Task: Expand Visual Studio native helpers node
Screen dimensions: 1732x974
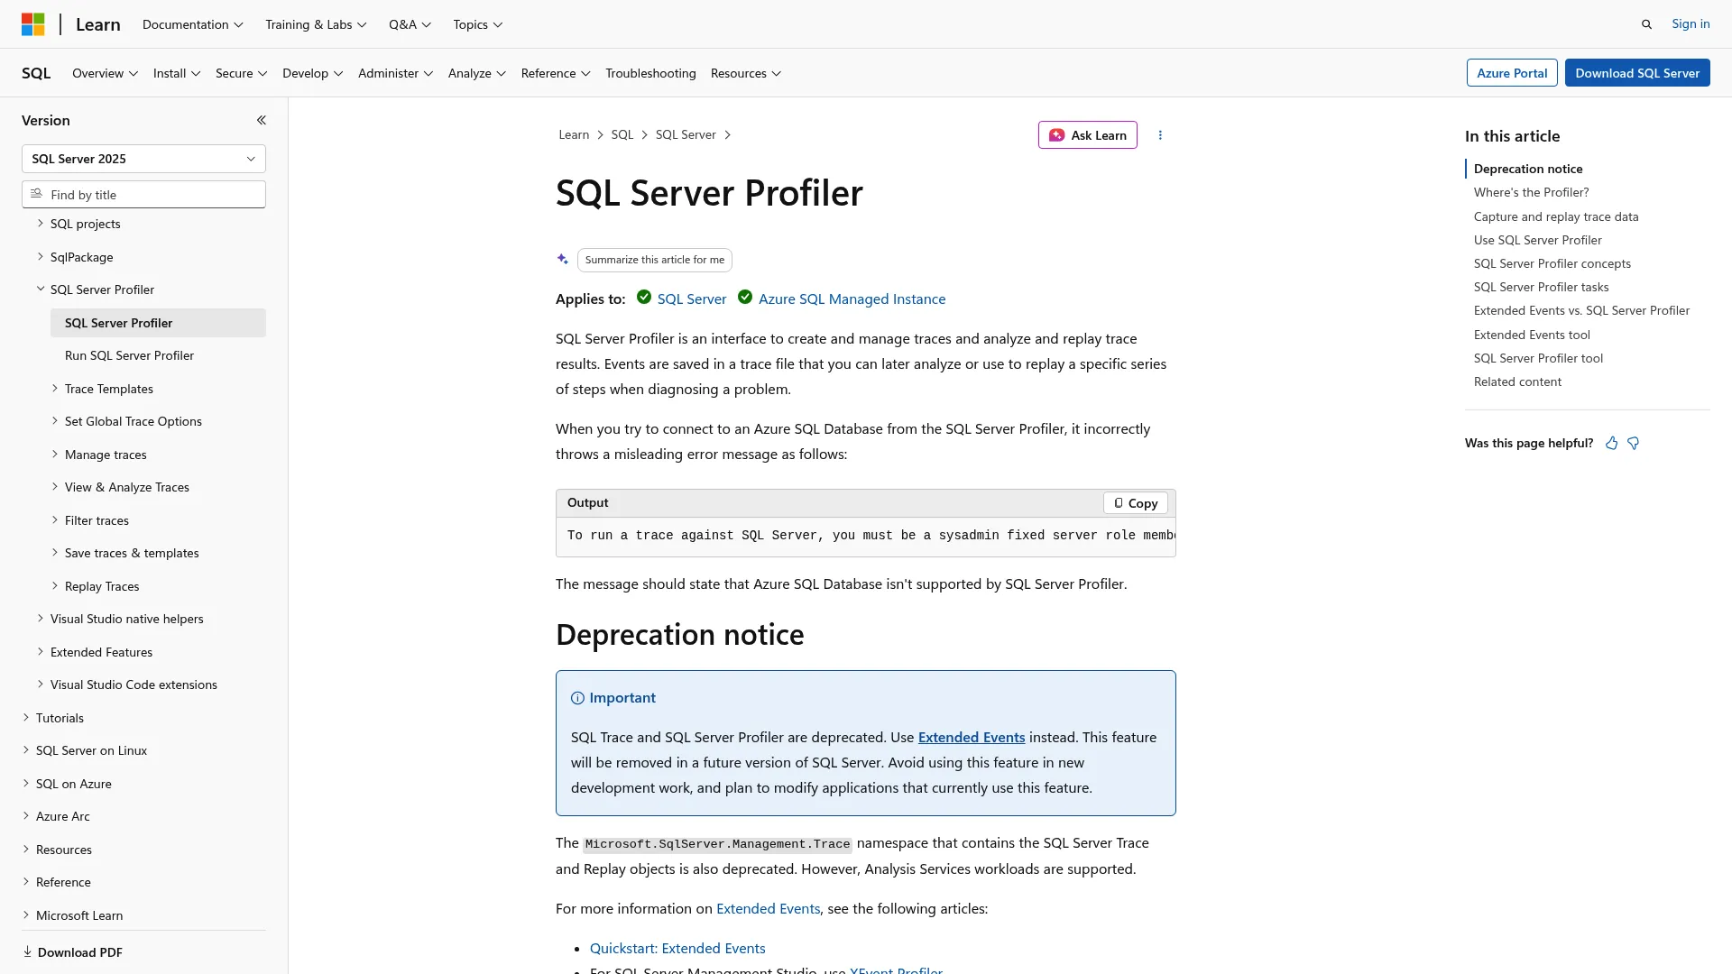Action: click(41, 618)
